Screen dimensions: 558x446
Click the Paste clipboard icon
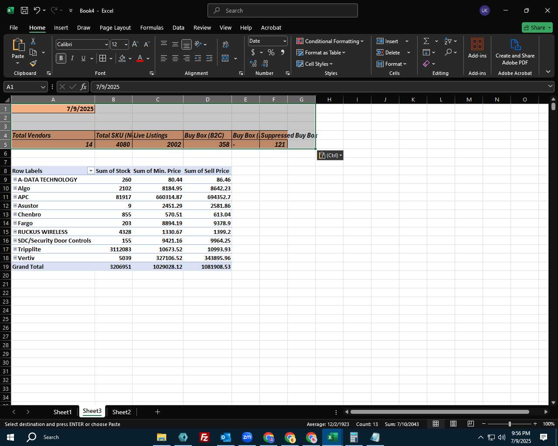point(18,45)
